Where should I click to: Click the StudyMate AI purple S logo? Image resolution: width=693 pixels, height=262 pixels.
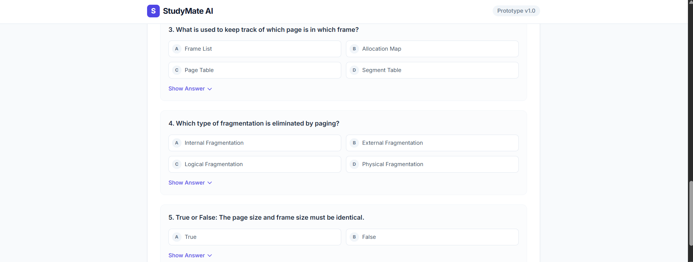pyautogui.click(x=153, y=11)
